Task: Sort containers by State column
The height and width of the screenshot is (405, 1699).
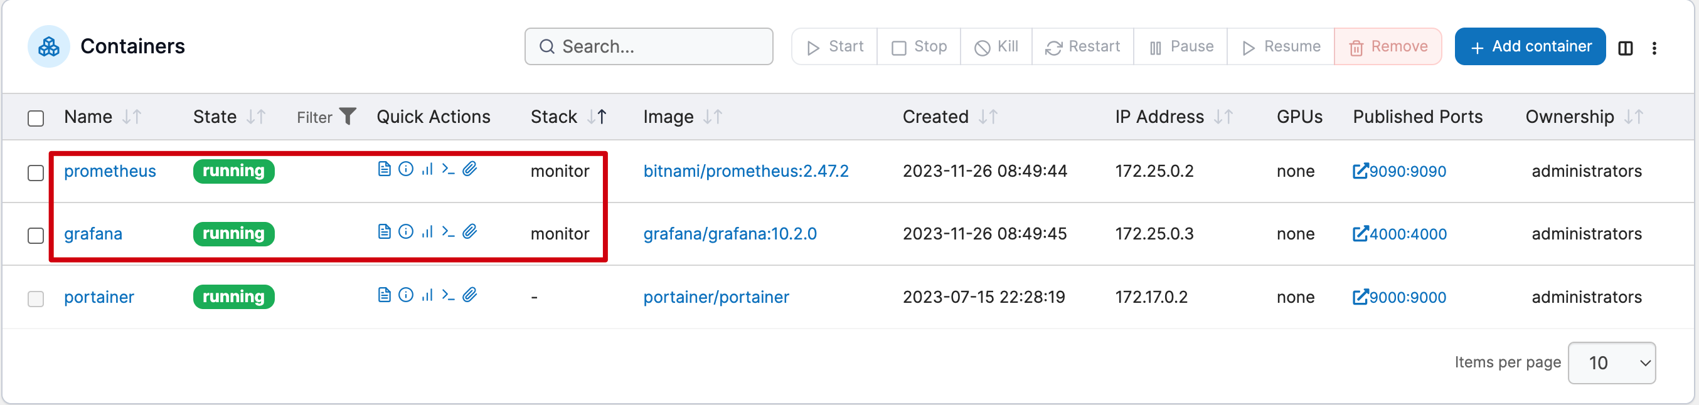Action: pos(256,117)
